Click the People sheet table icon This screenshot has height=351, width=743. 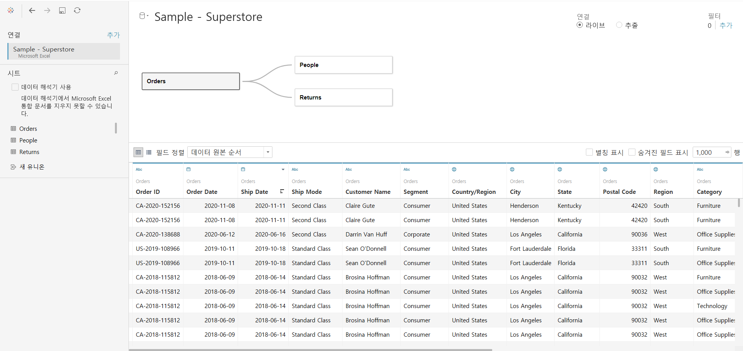pos(14,140)
